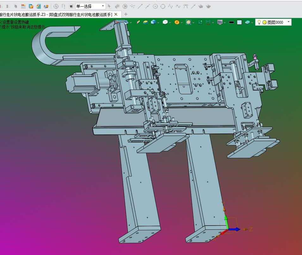302x255 pixels.
Task: Click the yellow-top box icon
Action: (145, 22)
